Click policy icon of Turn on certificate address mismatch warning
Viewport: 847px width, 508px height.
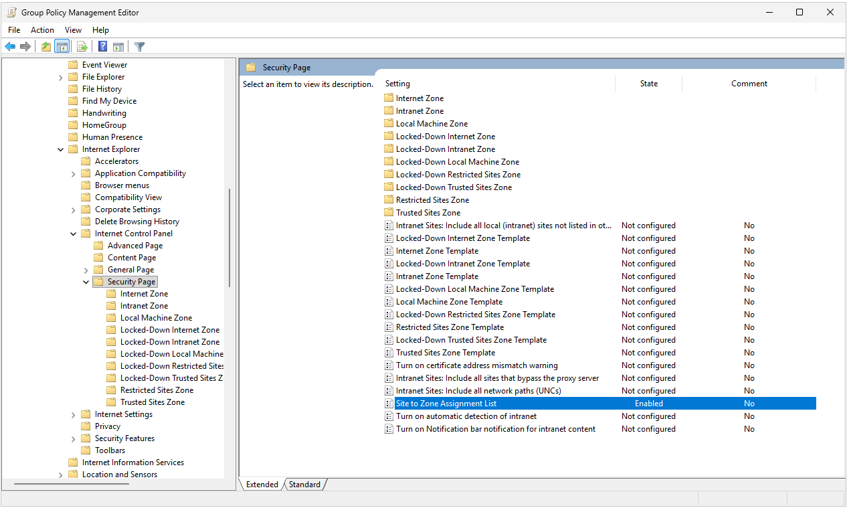pyautogui.click(x=389, y=365)
